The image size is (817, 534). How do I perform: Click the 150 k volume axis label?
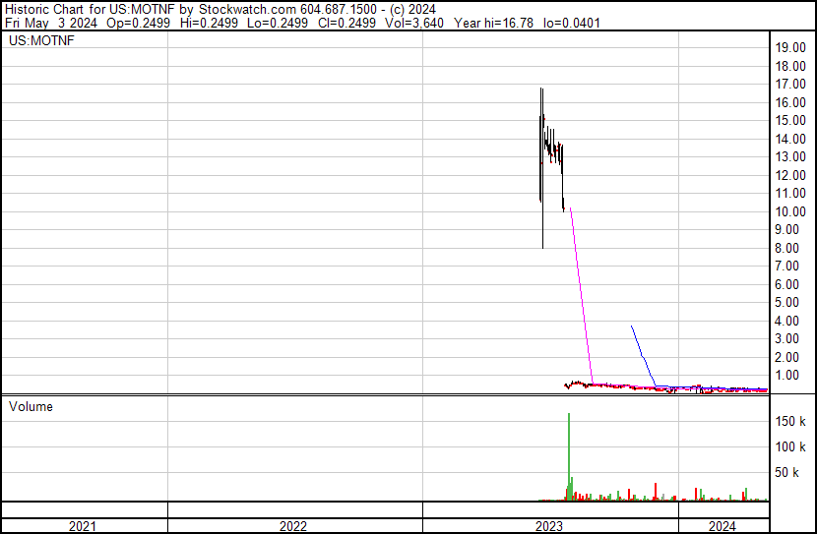point(791,421)
